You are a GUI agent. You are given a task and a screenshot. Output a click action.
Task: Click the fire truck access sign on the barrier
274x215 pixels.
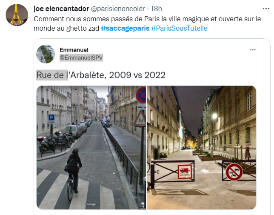tap(185, 172)
